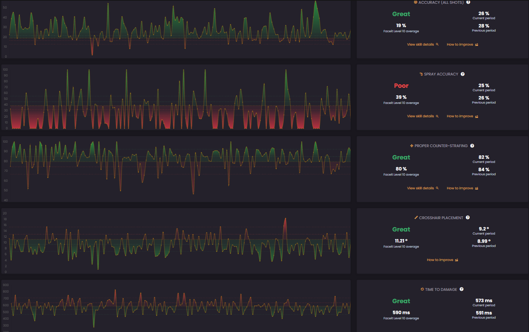View skill details for Counter-Strafing
The width and height of the screenshot is (529, 332).
pyautogui.click(x=423, y=188)
